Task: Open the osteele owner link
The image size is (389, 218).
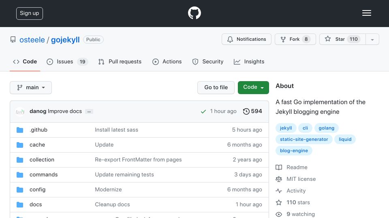Action: 32,40
